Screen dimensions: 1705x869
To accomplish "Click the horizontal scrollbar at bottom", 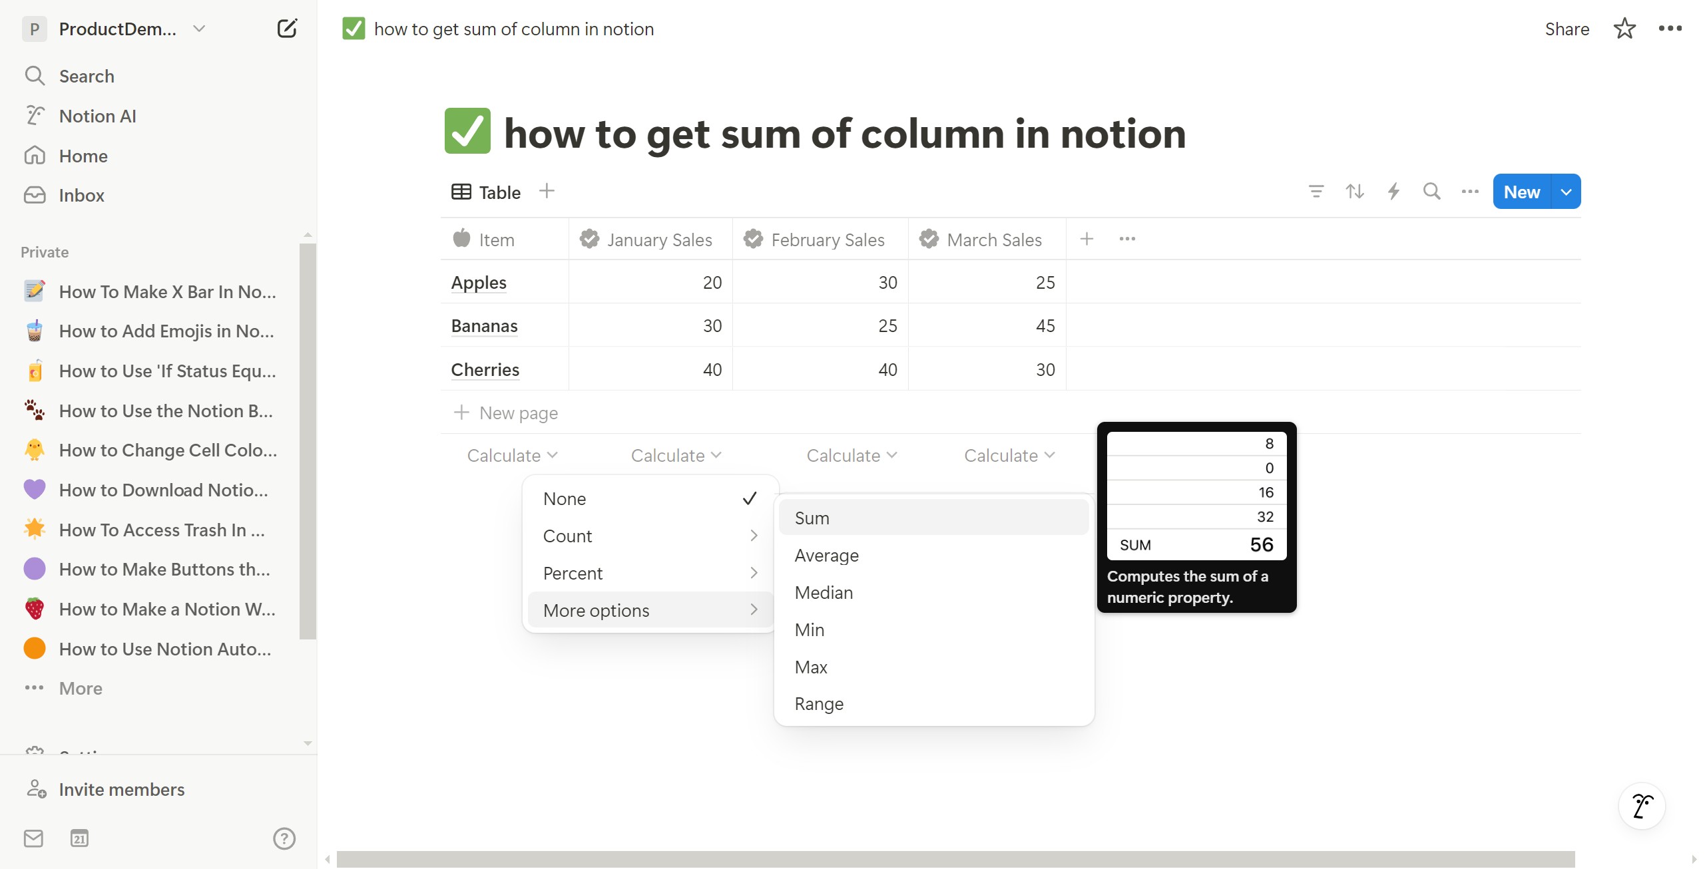I will (x=955, y=859).
